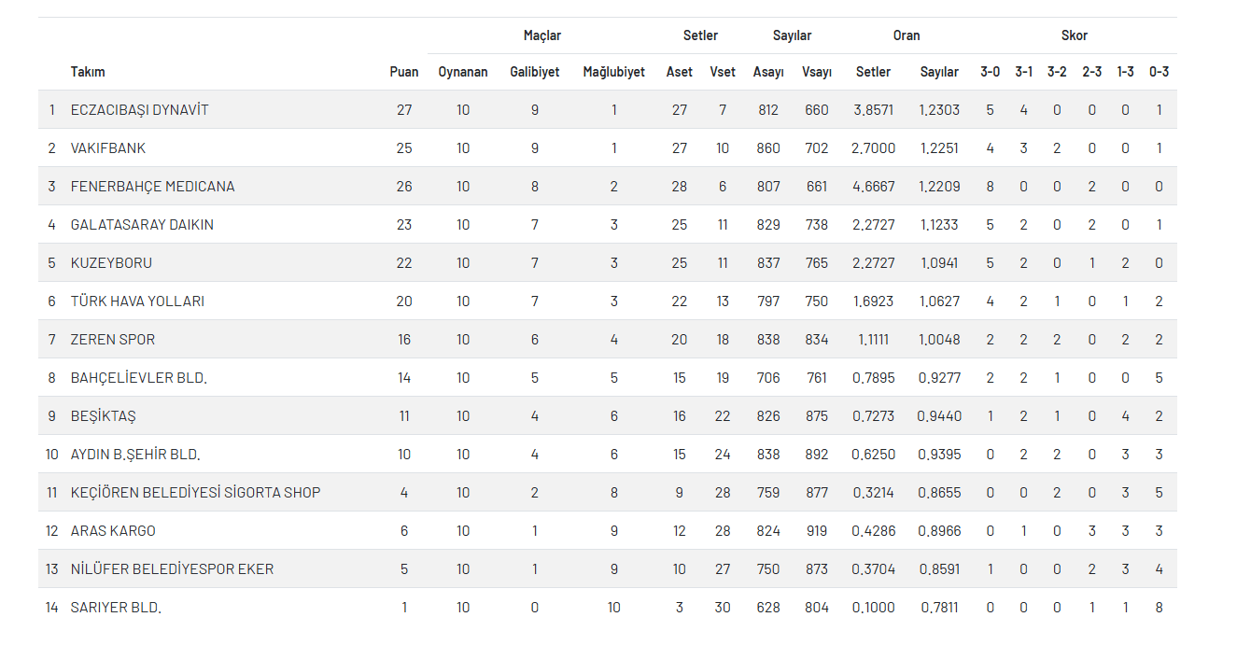Open ZEREN SPOR team entry

(113, 340)
